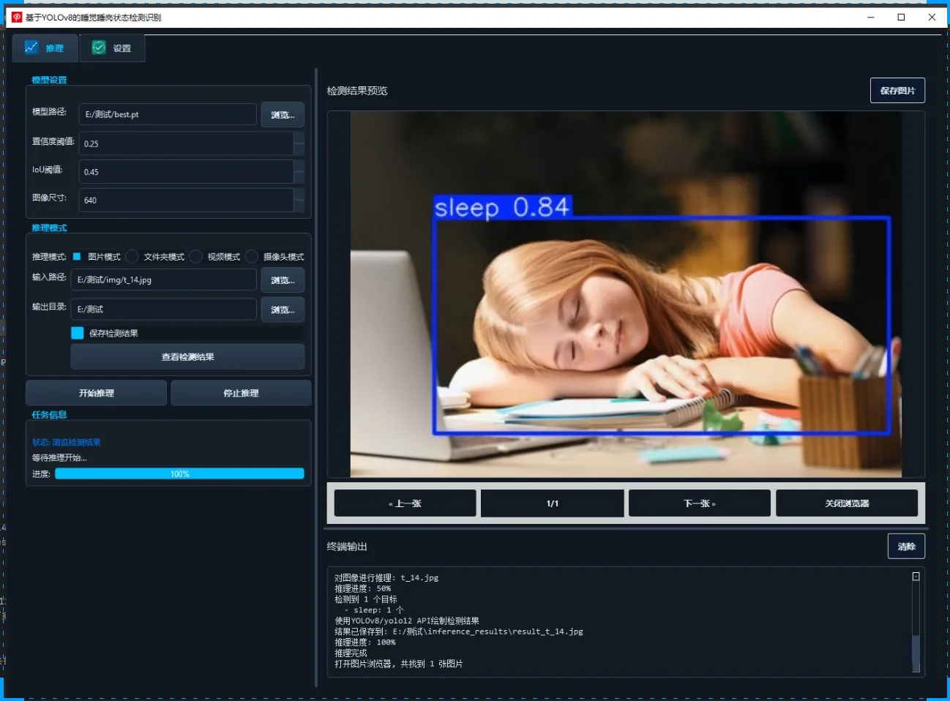Maximize the application window

tap(901, 17)
